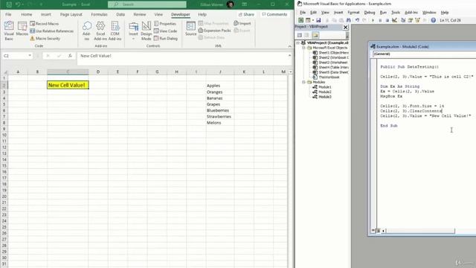Click the Insert Function fx button
The width and height of the screenshot is (476, 268).
tap(70, 56)
